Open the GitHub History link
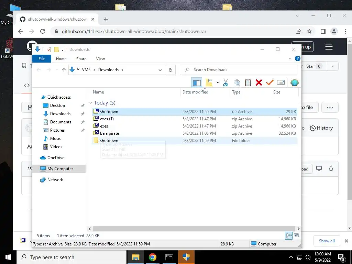 point(321,128)
